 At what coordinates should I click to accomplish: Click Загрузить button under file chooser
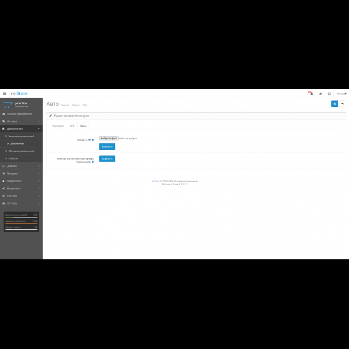[107, 147]
